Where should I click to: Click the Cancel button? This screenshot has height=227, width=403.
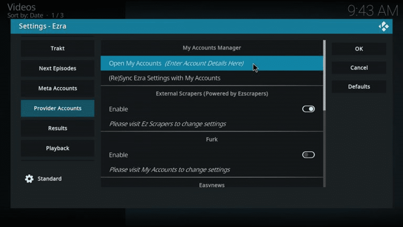[359, 68]
